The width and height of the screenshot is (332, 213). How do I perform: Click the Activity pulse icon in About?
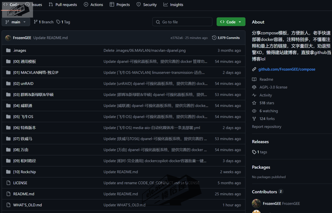coord(254,95)
